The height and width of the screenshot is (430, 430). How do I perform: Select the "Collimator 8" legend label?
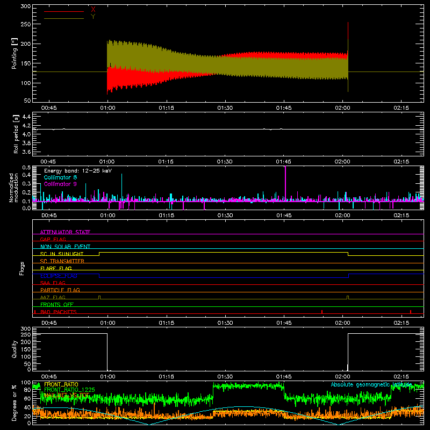(60, 177)
